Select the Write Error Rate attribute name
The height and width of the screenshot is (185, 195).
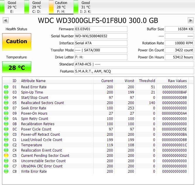(x=34, y=172)
